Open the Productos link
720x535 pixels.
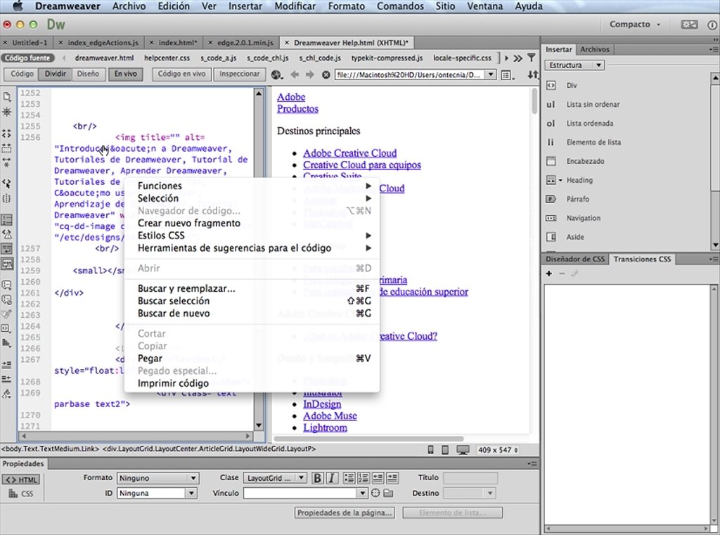pos(297,109)
